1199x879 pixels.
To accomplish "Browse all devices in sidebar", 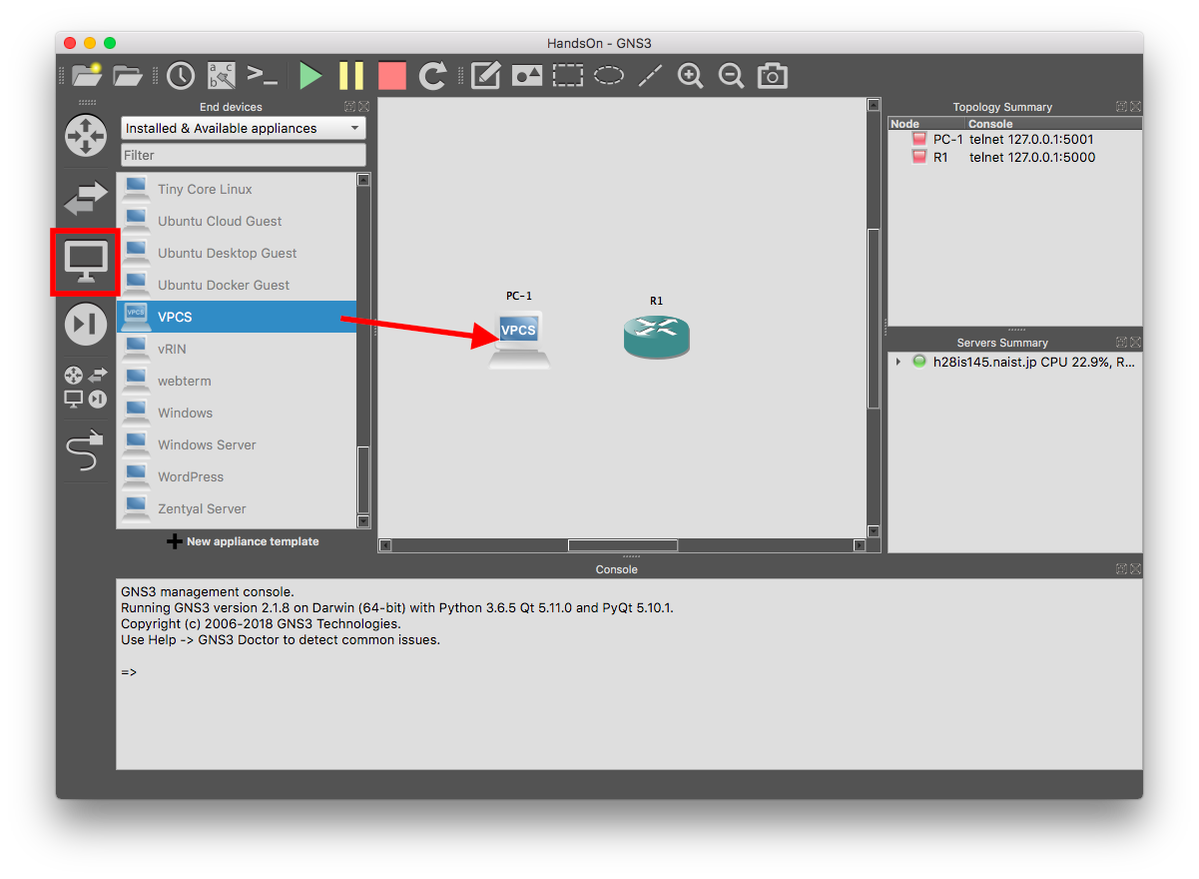I will pyautogui.click(x=86, y=388).
